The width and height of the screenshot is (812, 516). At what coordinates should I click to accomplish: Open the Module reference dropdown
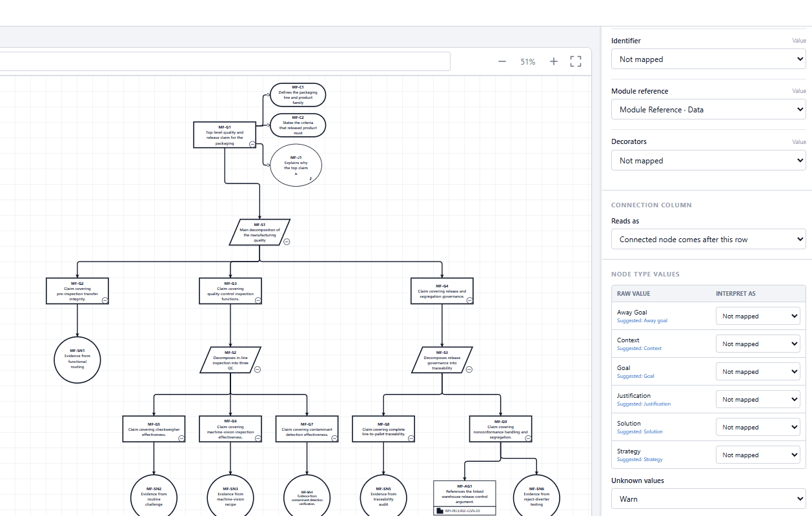[x=708, y=110]
